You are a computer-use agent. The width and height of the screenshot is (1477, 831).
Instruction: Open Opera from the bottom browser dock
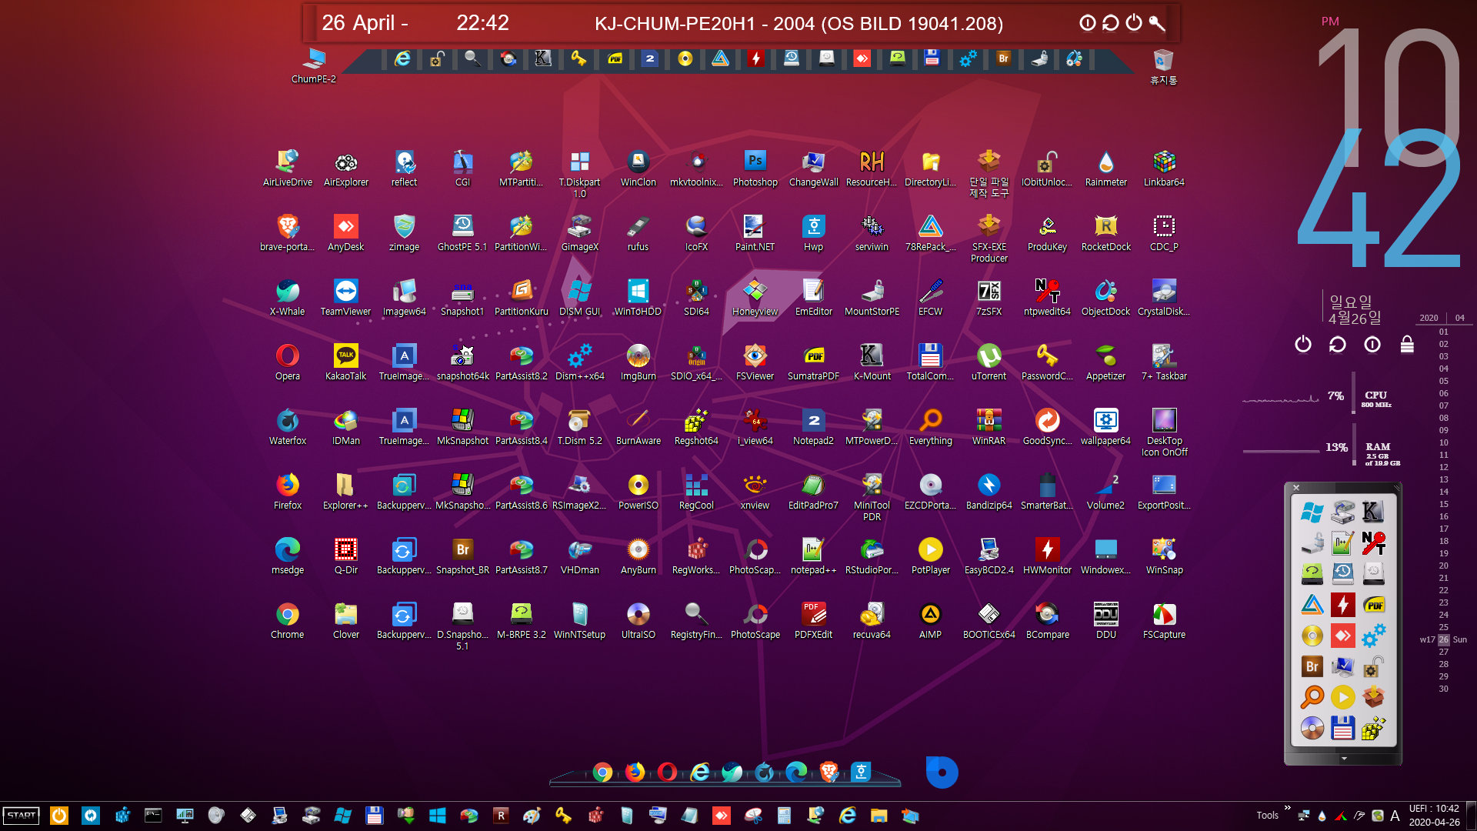pyautogui.click(x=667, y=772)
